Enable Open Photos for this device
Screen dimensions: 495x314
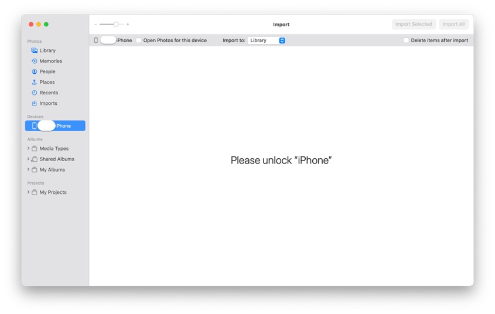click(139, 40)
